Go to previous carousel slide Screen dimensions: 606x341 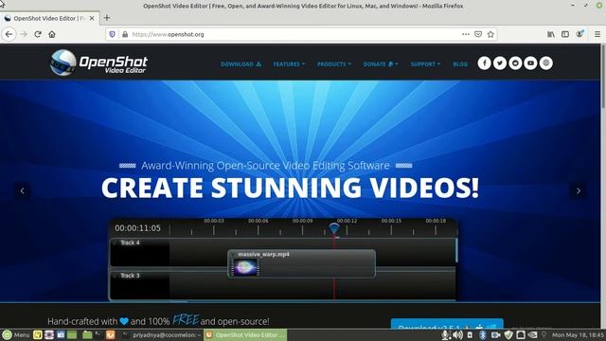(x=23, y=190)
